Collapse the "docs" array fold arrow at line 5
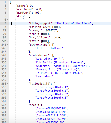Image resolution: width=111 pixels, height=123 pixels. click(7, 16)
